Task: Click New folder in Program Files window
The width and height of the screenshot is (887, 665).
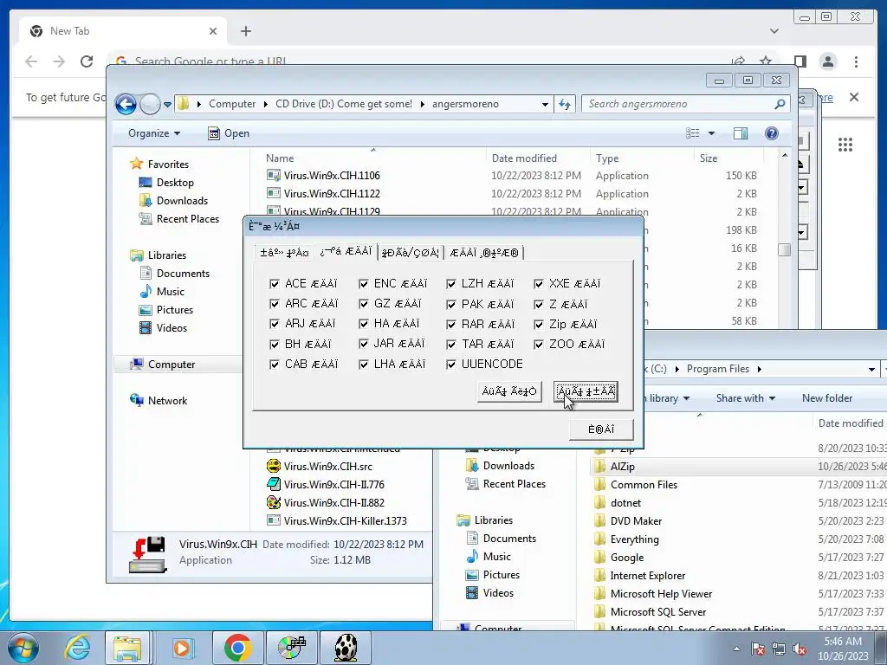Action: (x=827, y=398)
